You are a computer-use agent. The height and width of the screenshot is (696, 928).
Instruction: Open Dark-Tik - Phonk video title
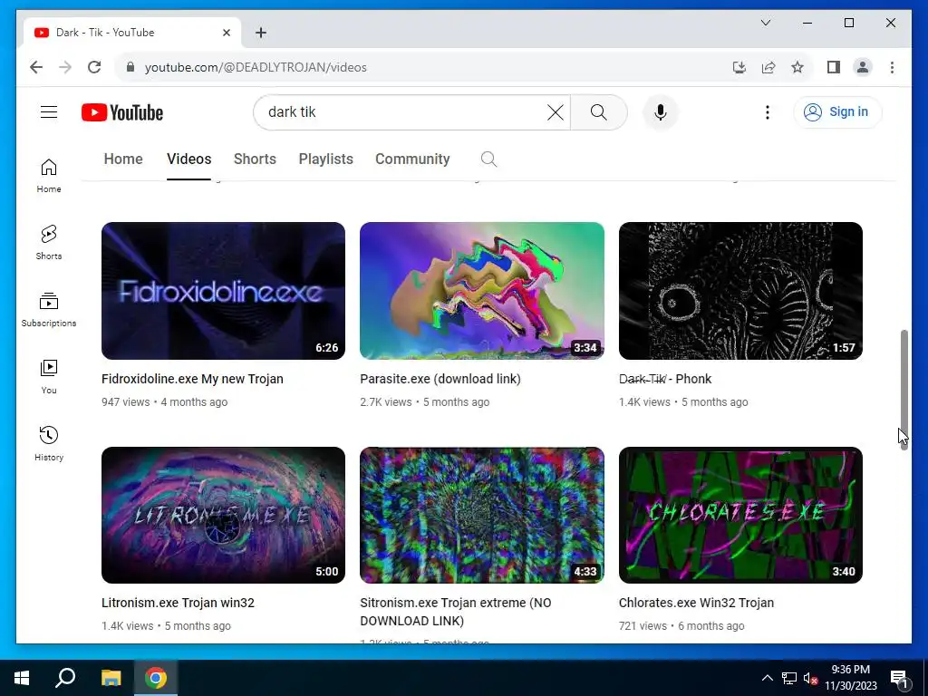tap(664, 379)
